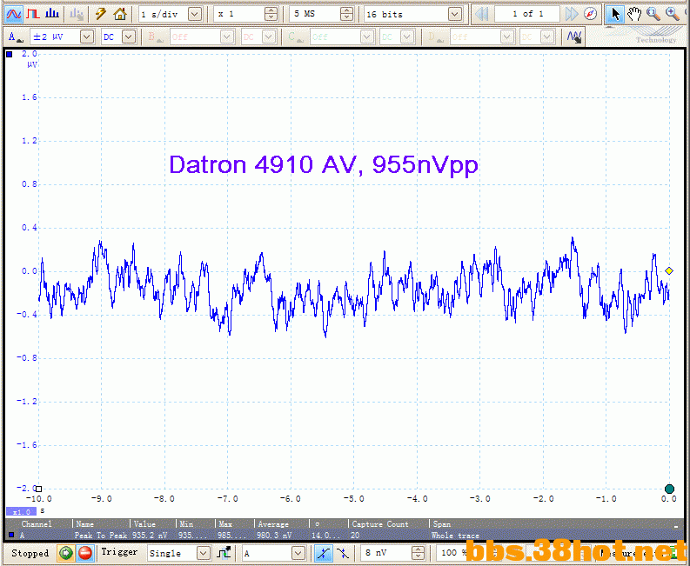The height and width of the screenshot is (566, 690).
Task: Open channel A DC coupling dropdown
Action: (129, 37)
